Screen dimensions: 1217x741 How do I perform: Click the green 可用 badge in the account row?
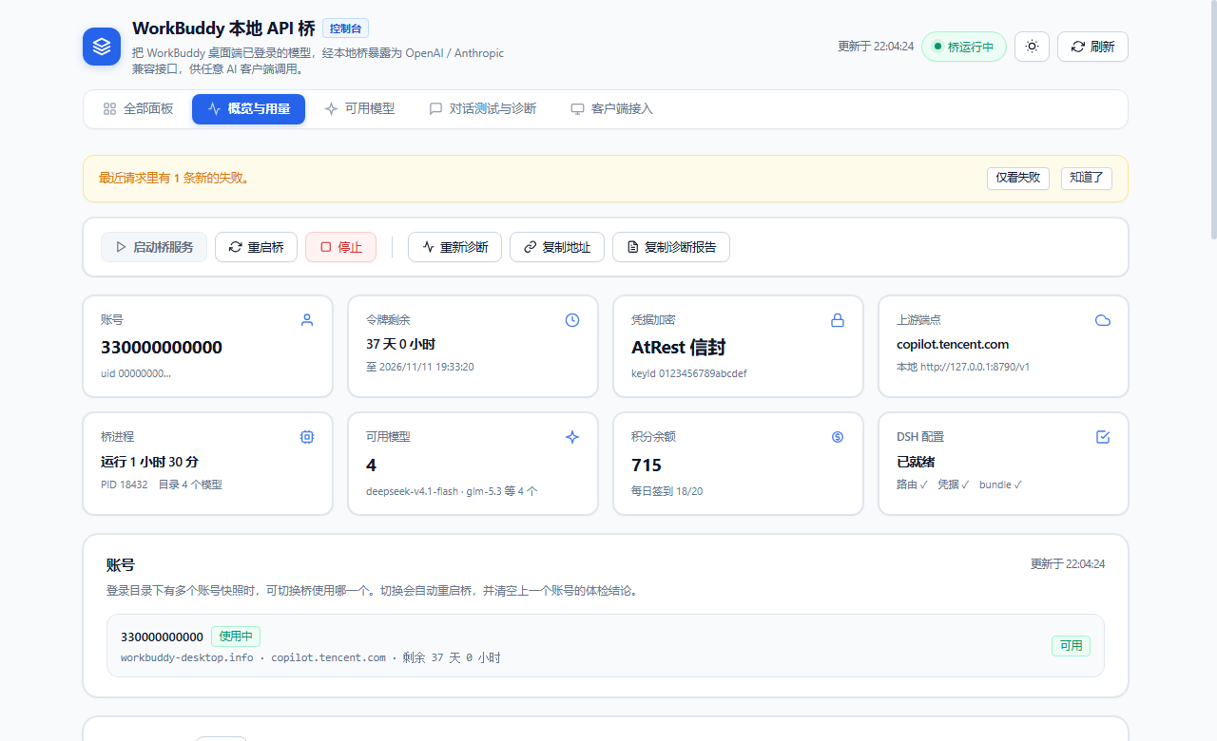(1071, 646)
